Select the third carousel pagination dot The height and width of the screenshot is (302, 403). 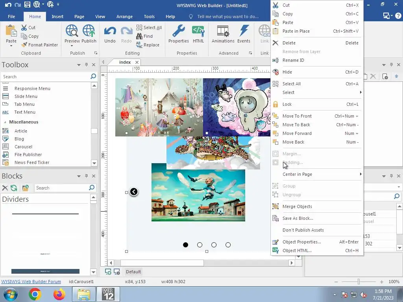point(214,245)
